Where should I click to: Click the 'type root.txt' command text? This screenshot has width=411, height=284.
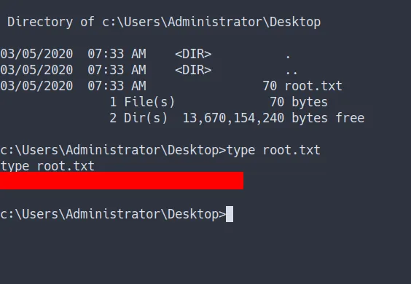[273, 151]
